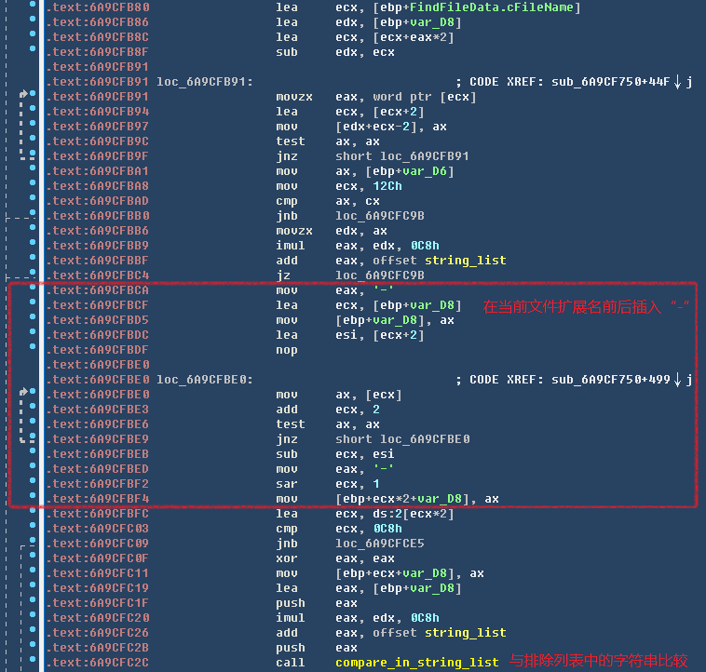706x672 pixels.
Task: Click sub mnemonic on line 6A9CFBEB
Action: coord(287,454)
